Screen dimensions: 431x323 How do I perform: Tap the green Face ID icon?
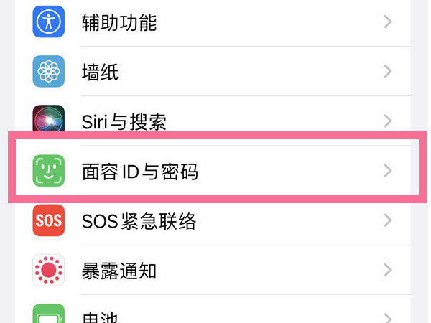click(x=49, y=171)
